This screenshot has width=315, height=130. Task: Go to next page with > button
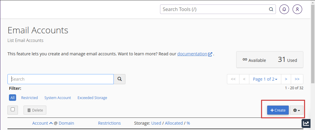(x=286, y=79)
